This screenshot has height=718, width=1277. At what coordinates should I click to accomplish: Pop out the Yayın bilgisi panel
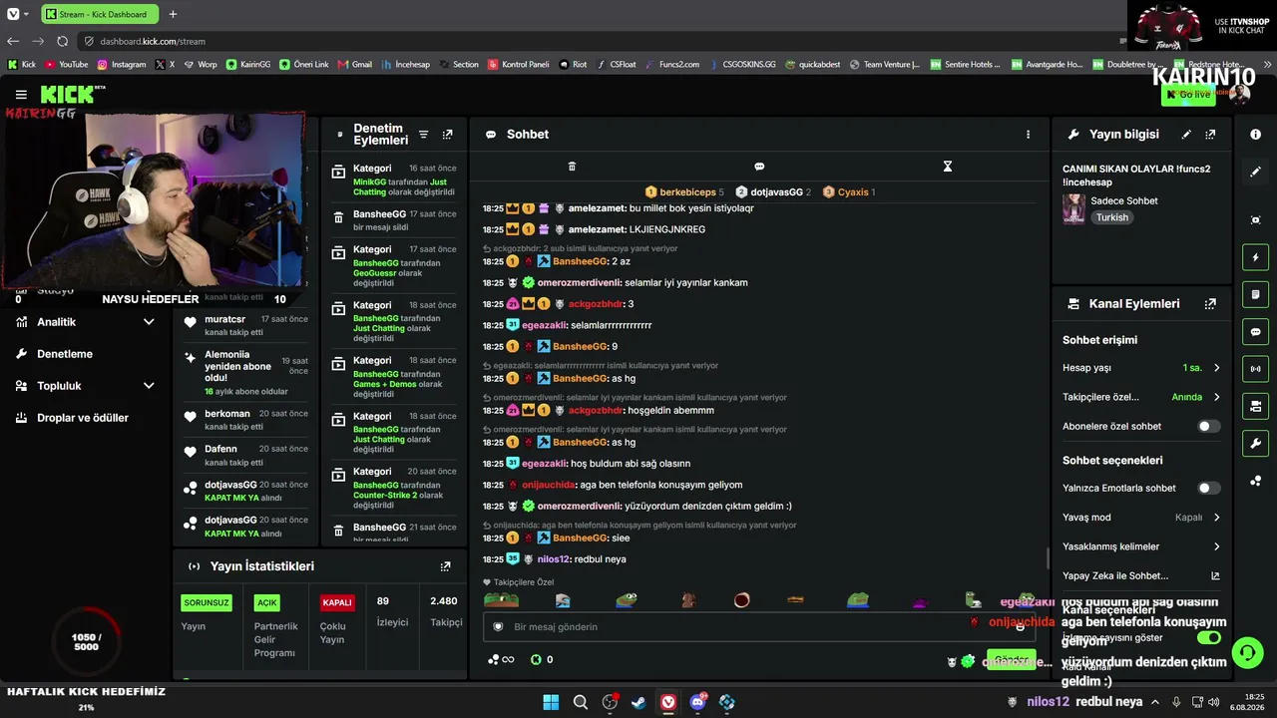pos(1210,135)
